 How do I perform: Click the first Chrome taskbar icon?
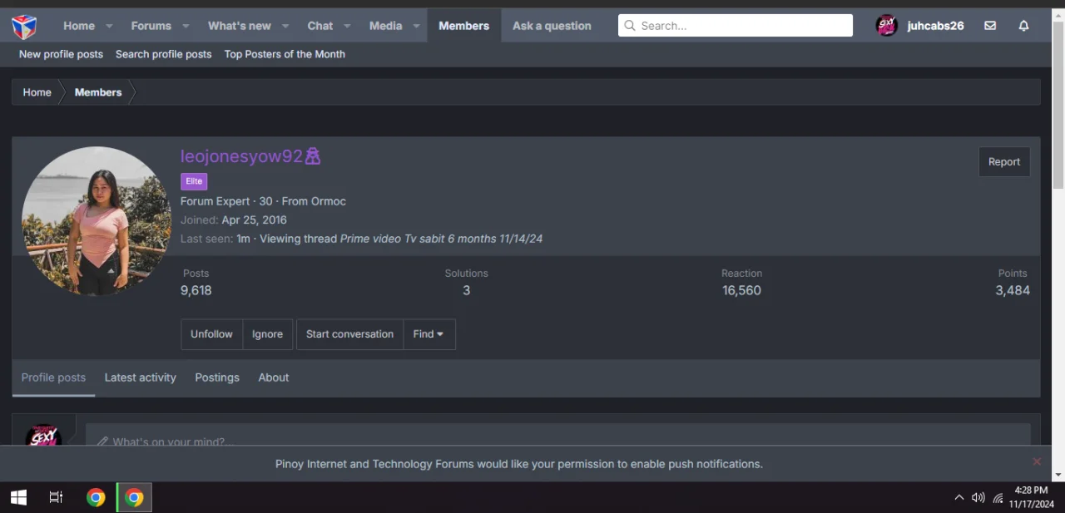tap(97, 497)
